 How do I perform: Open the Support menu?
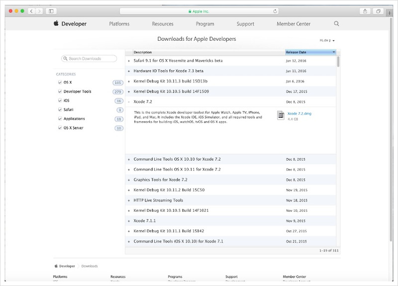245,24
